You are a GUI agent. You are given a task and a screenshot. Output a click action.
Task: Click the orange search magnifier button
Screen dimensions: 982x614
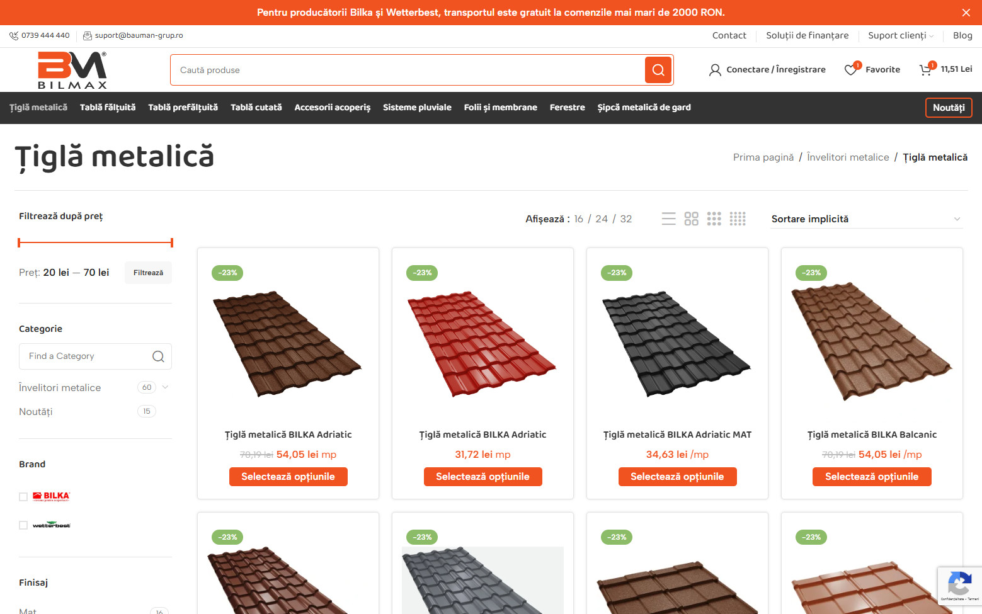coord(658,70)
